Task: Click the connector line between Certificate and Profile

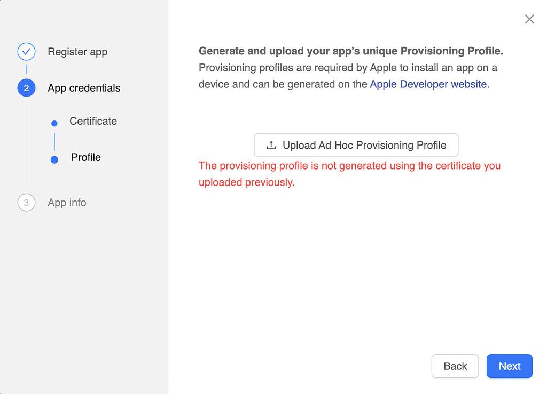Action: [x=54, y=141]
